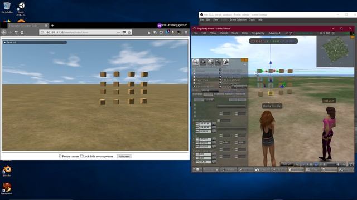Open page actions three-dot menu

119,32
